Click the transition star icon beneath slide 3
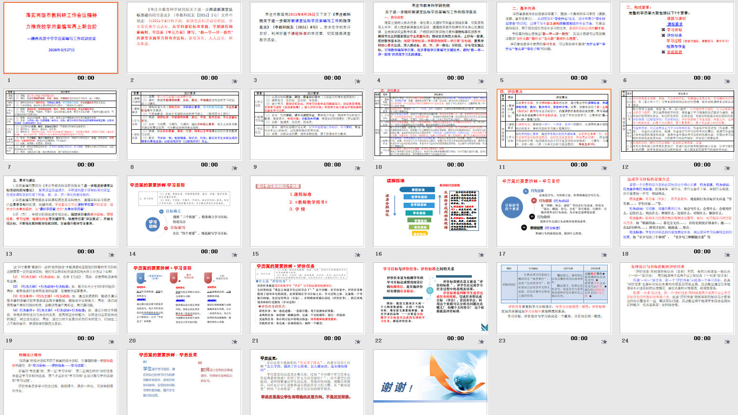The width and height of the screenshot is (738, 415). [358, 82]
